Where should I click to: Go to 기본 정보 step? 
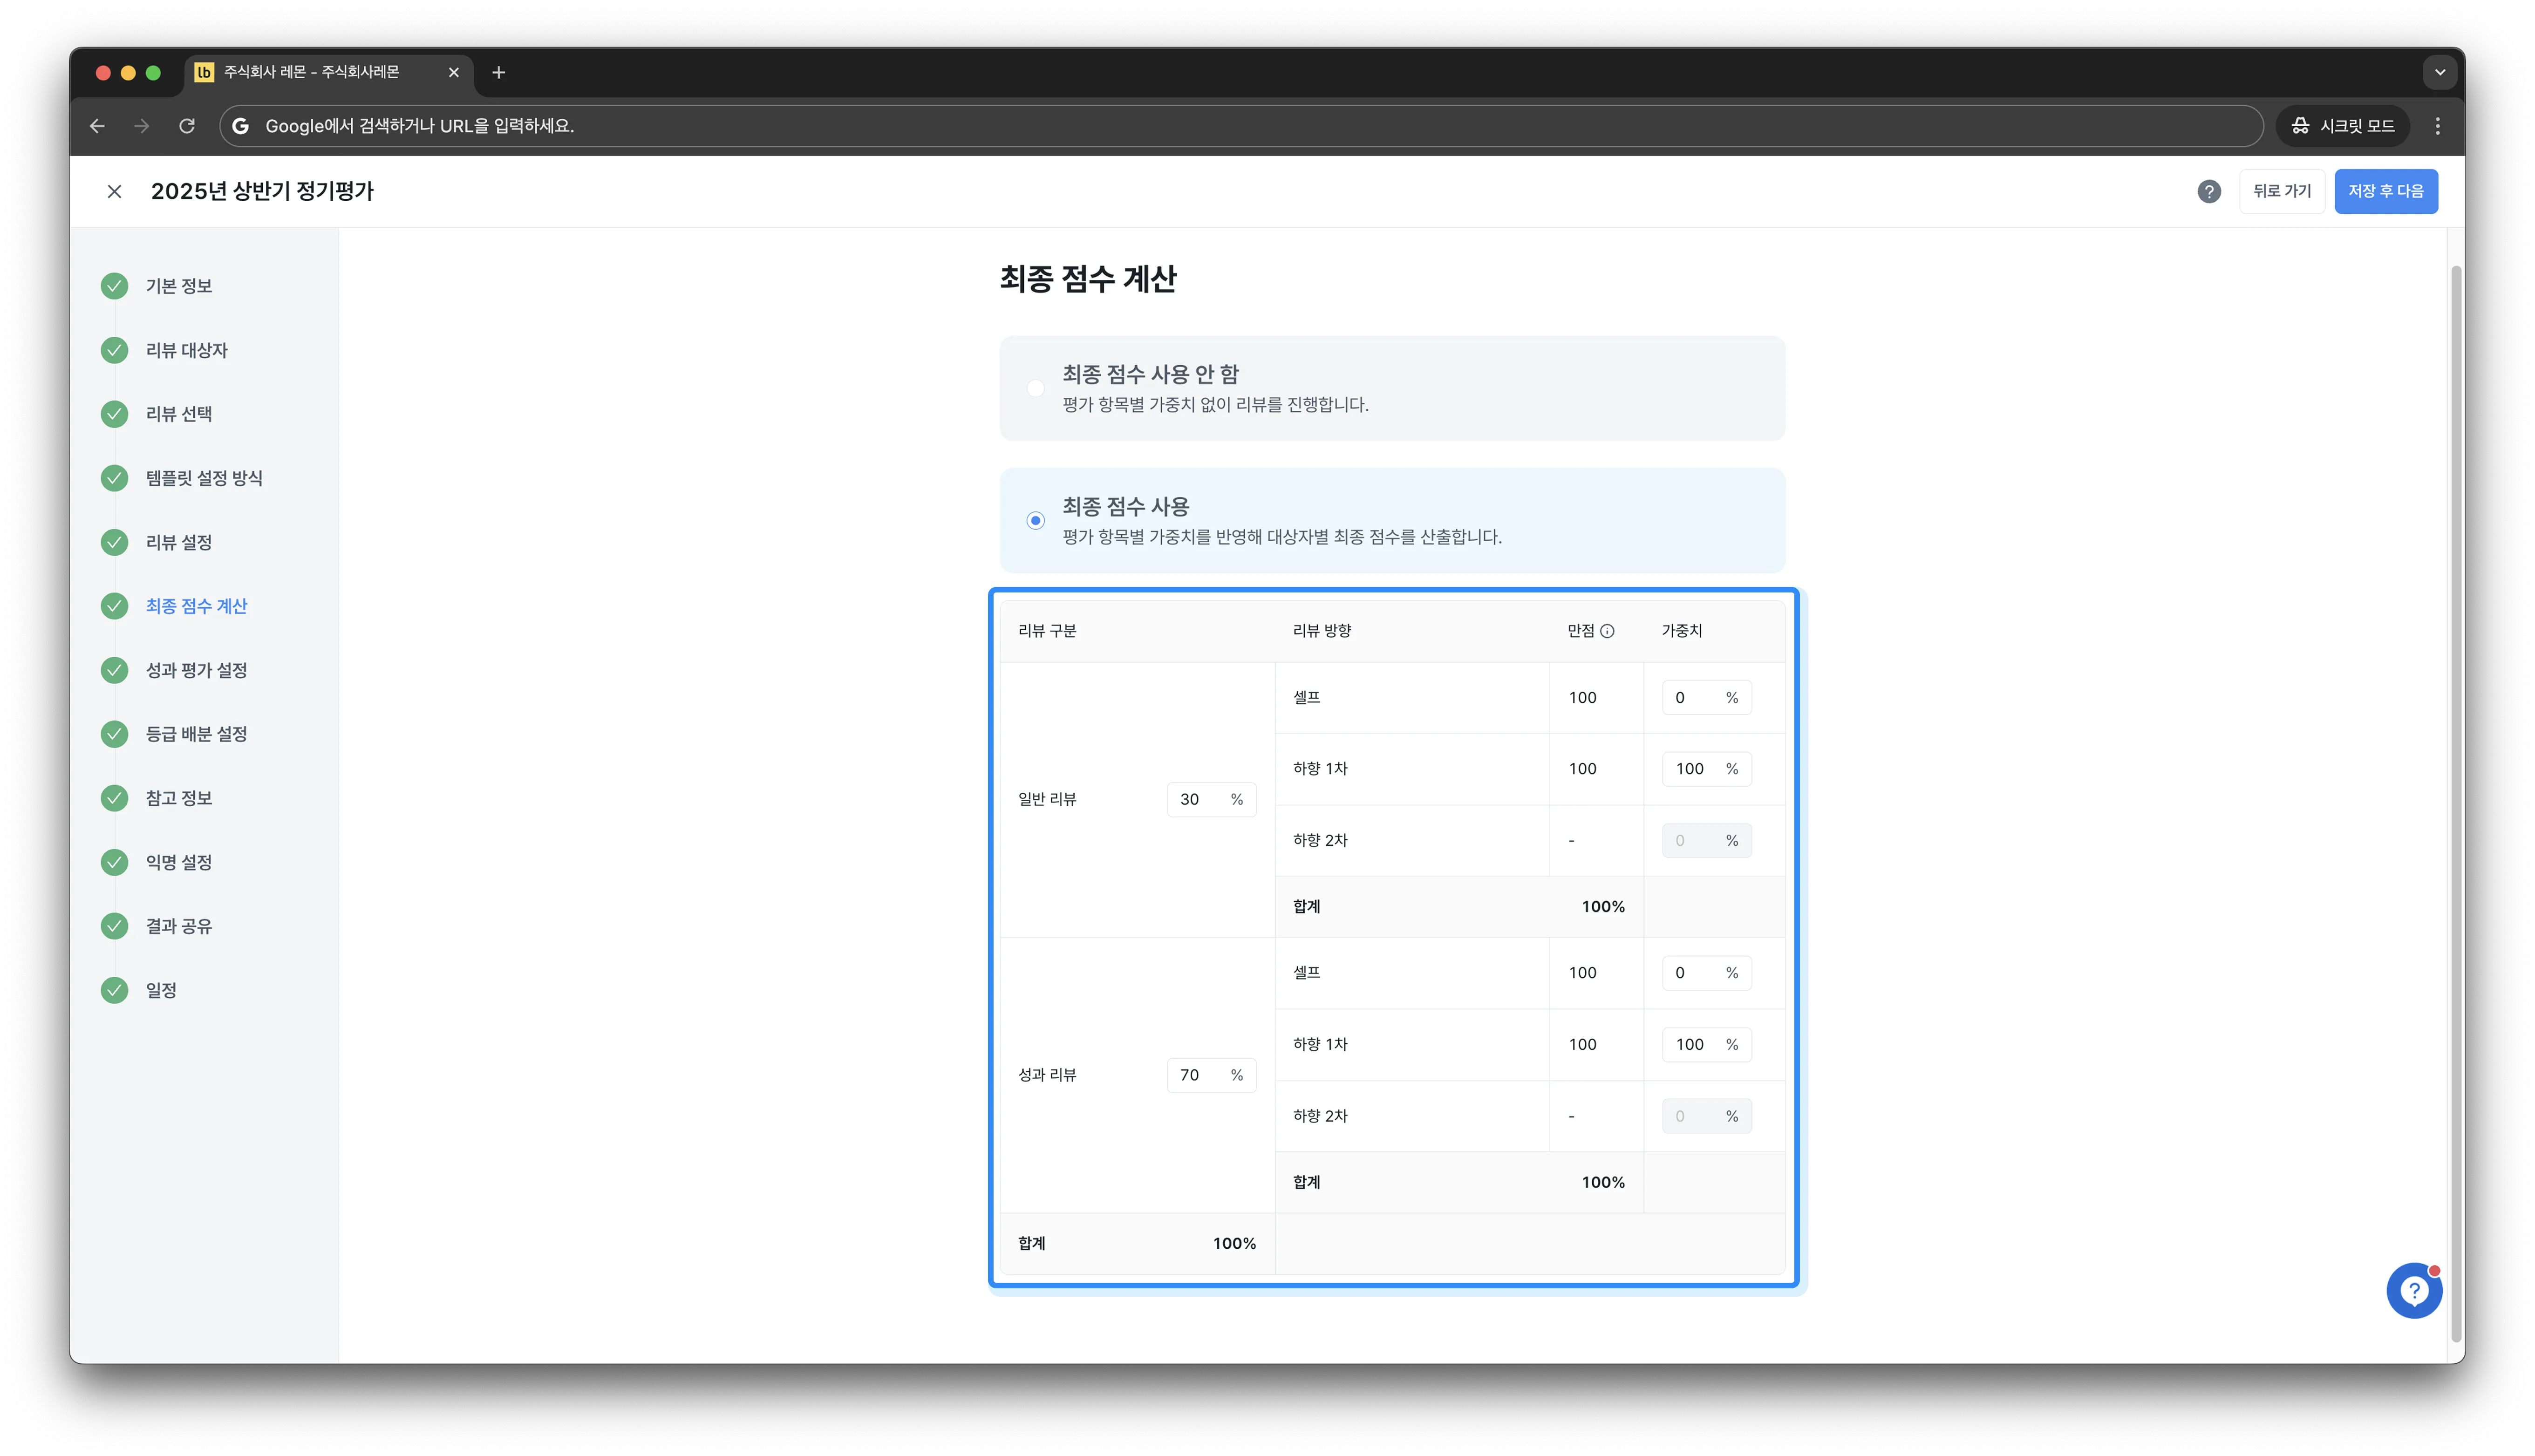pyautogui.click(x=179, y=286)
